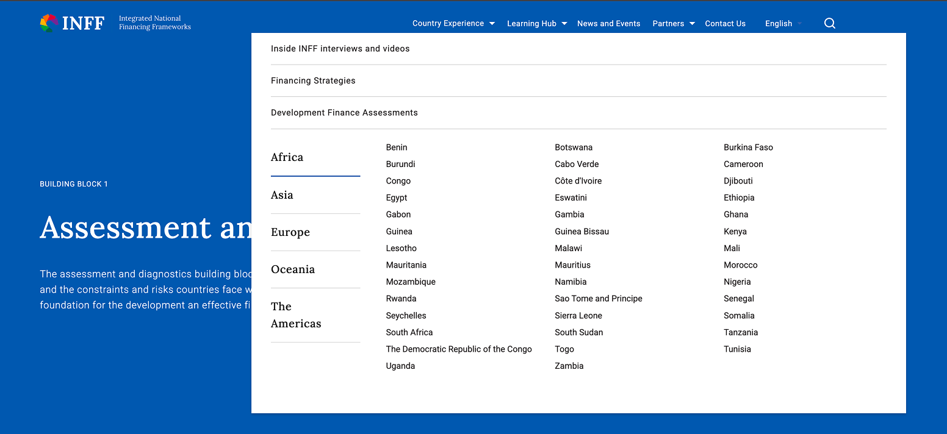Viewport: 947px width, 434px height.
Task: Open Uganda country link
Action: pyautogui.click(x=400, y=366)
